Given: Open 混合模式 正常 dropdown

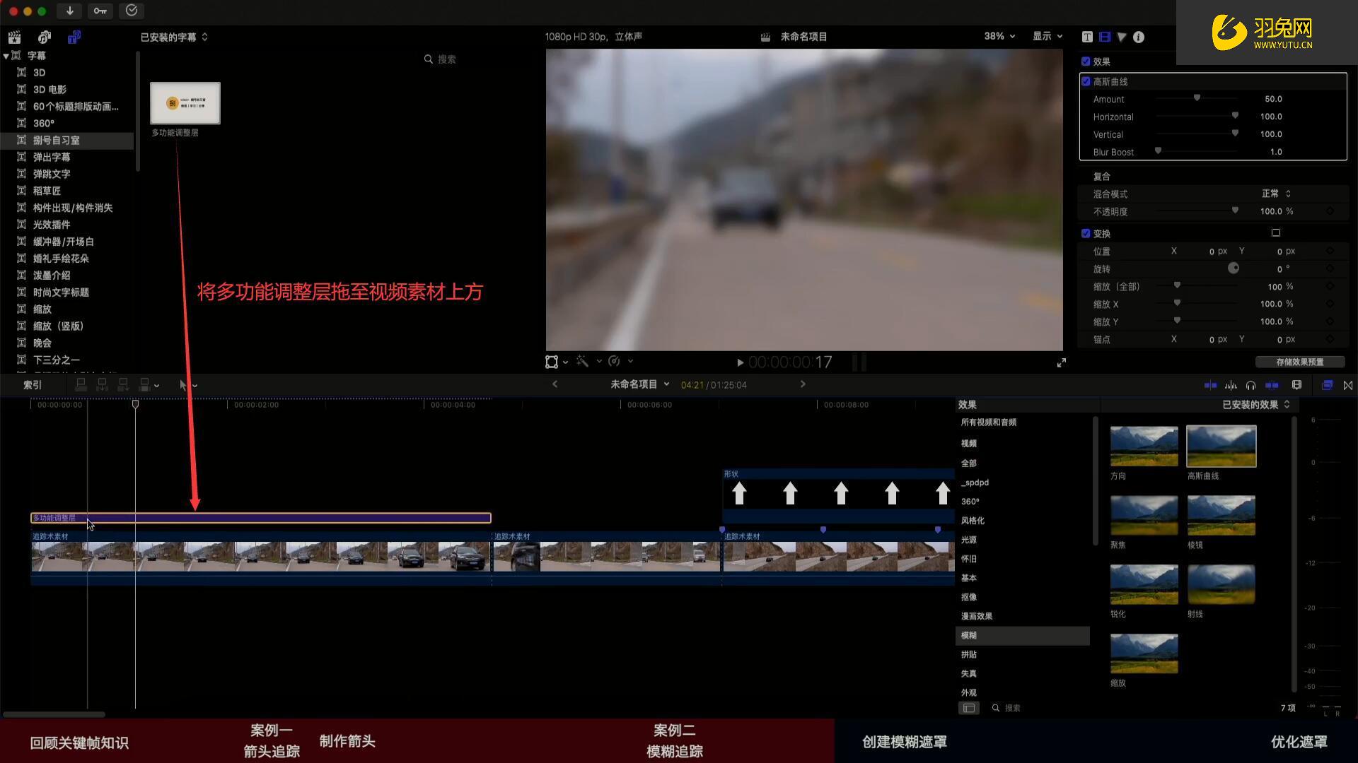Looking at the screenshot, I should click(1276, 194).
